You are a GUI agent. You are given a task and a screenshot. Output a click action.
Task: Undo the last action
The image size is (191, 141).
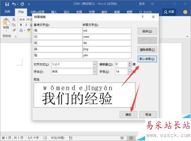pos(14,4)
